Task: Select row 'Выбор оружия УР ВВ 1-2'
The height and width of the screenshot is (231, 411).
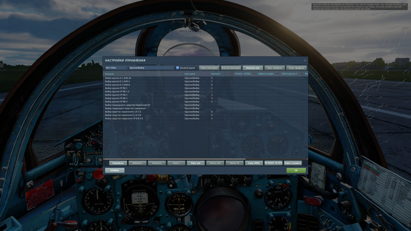Action: point(205,91)
